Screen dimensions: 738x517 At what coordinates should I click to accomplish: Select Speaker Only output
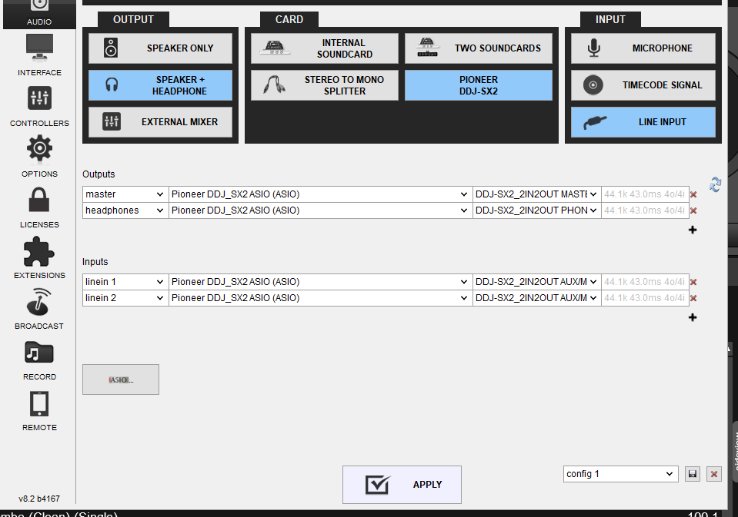click(x=161, y=48)
